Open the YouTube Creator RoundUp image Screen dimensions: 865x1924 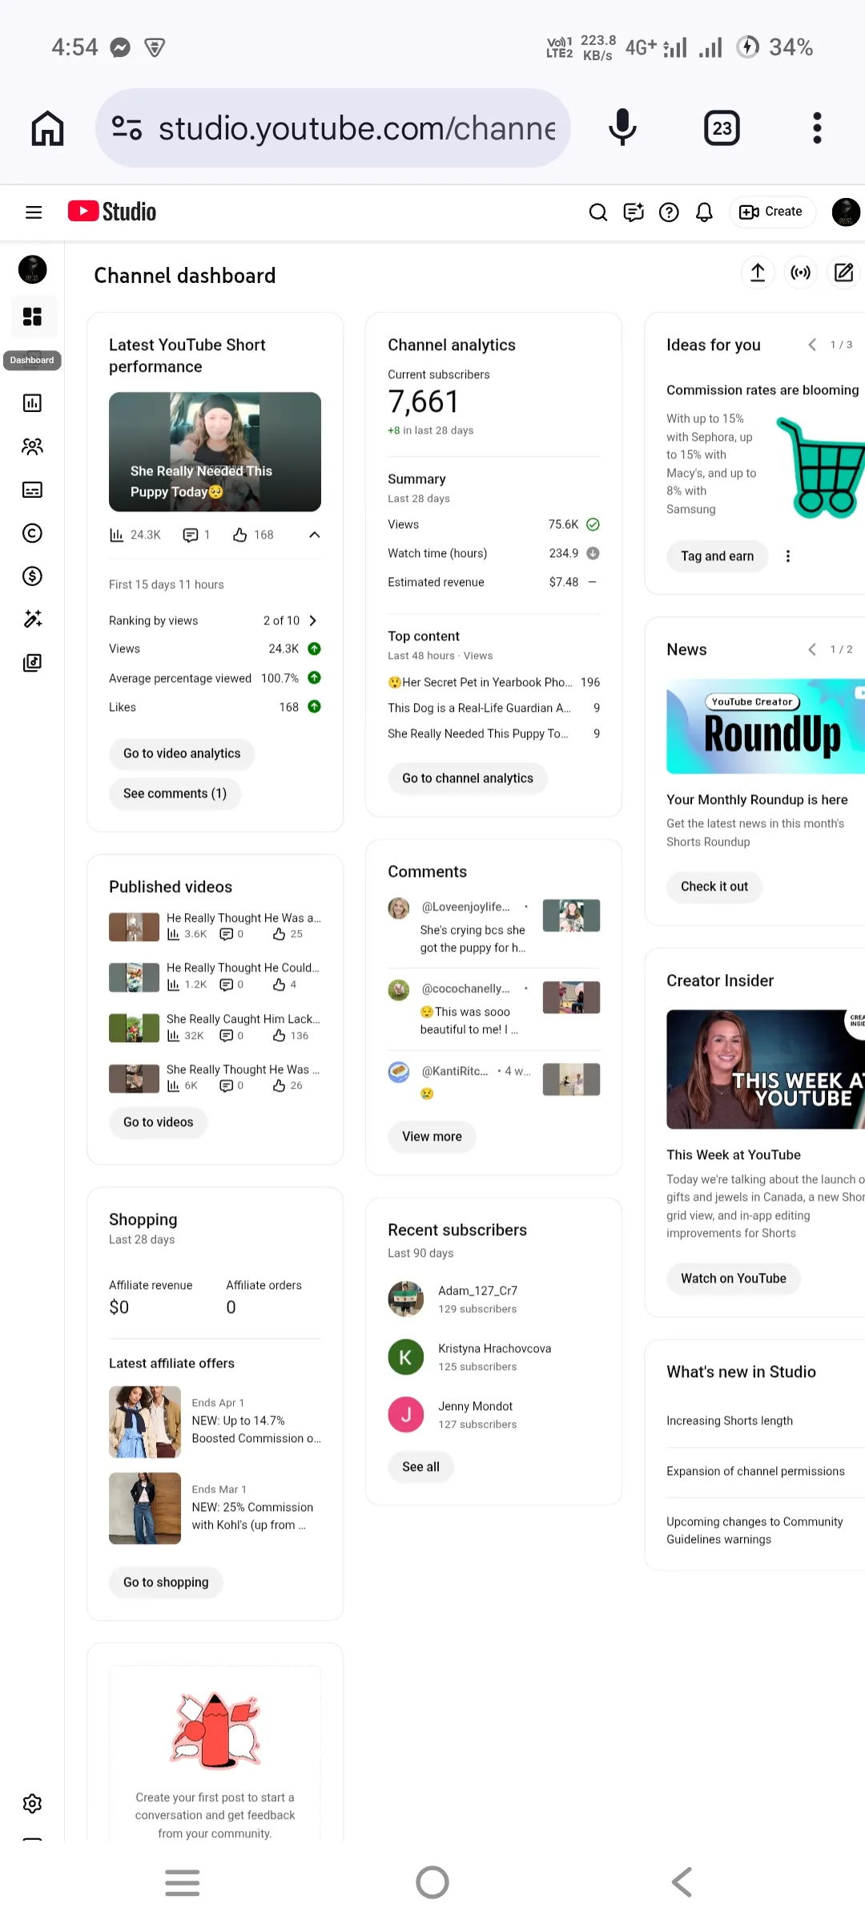point(766,726)
